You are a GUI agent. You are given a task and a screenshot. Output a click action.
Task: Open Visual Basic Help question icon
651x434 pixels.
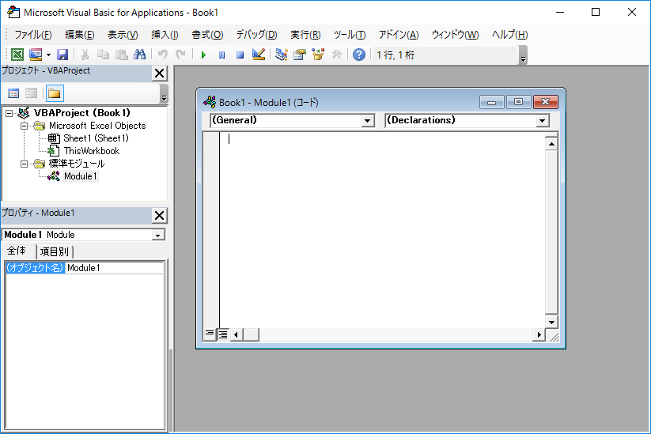pos(359,55)
